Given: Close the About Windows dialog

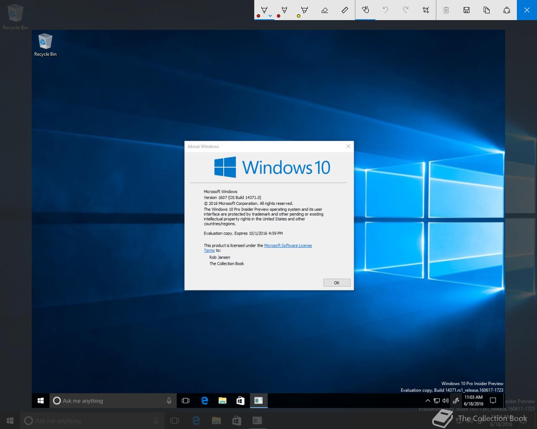Looking at the screenshot, I should (348, 146).
